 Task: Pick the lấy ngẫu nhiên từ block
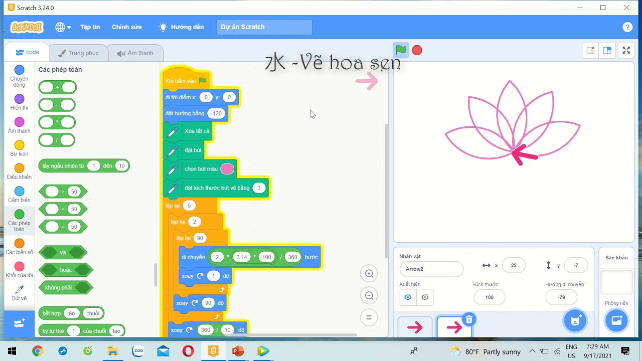pos(84,166)
